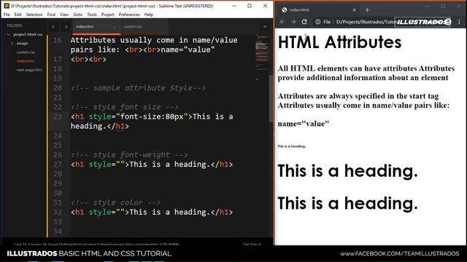Screen dimensions: 467x262
Task: Open the View menu
Action: (x=64, y=15)
